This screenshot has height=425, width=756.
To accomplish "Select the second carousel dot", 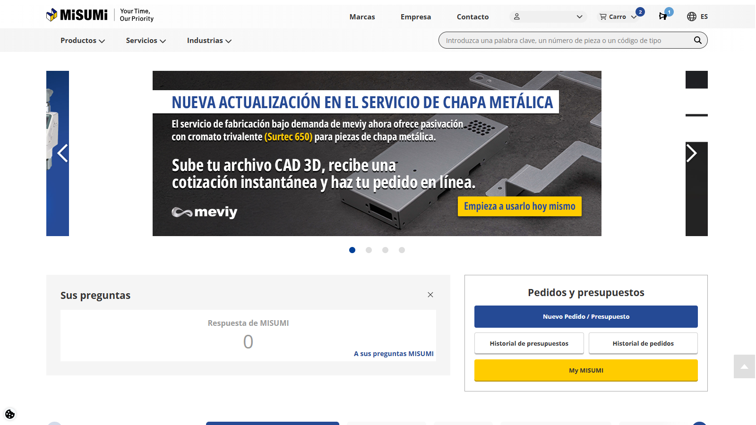I will pos(369,250).
